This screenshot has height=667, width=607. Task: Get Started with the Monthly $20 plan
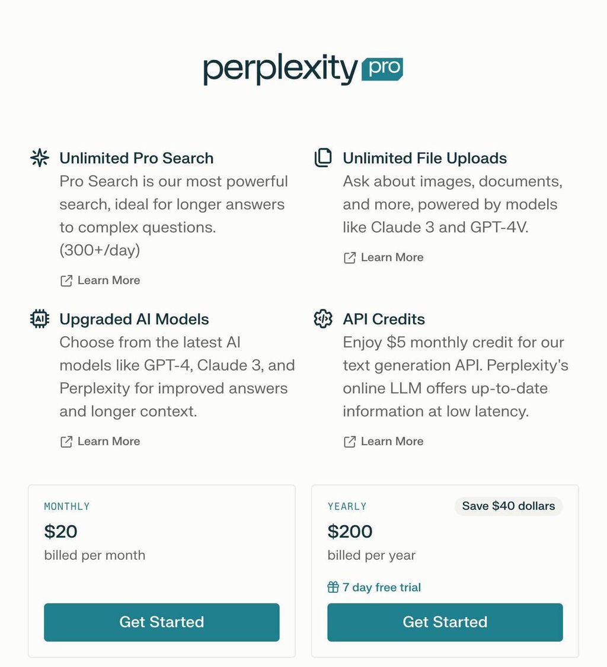162,622
